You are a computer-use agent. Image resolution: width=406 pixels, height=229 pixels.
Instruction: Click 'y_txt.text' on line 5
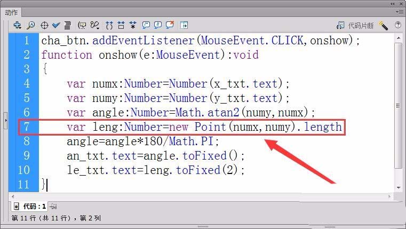(x=245, y=98)
